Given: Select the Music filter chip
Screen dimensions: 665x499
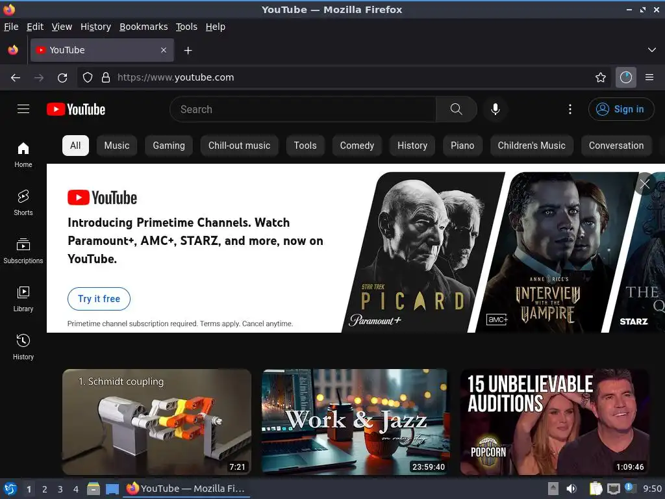Looking at the screenshot, I should pyautogui.click(x=117, y=146).
